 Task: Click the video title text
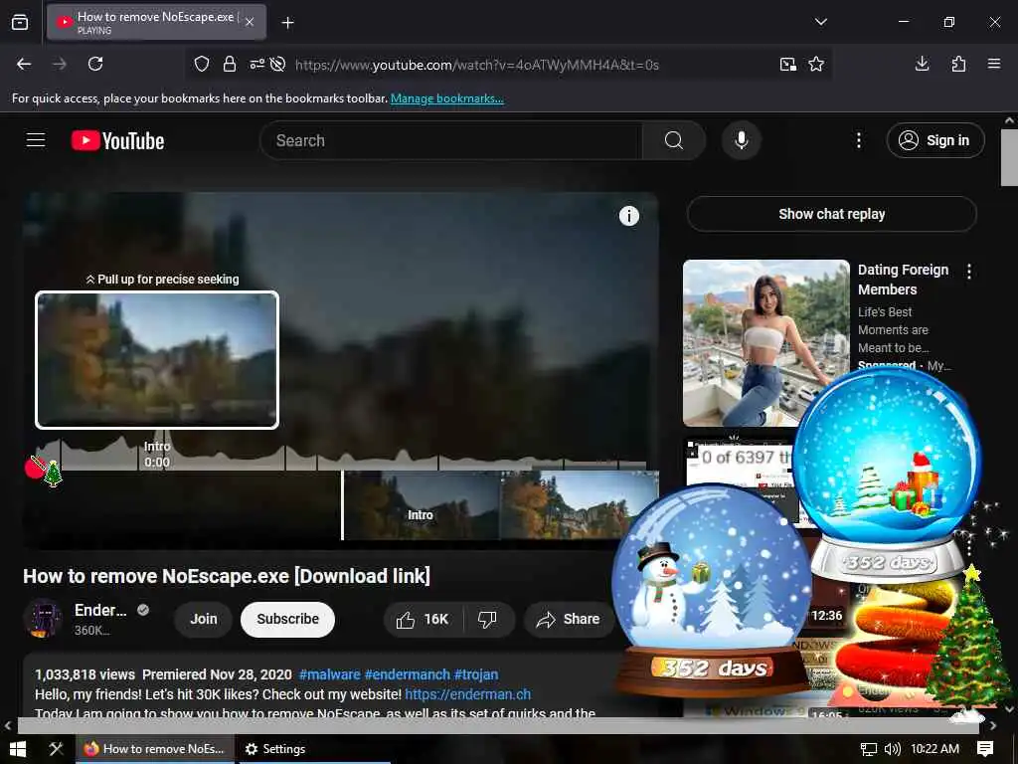point(227,576)
